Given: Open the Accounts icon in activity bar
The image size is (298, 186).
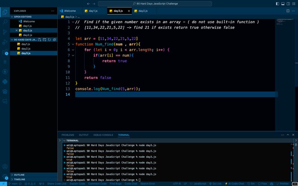Looking at the screenshot, I should 5,167.
